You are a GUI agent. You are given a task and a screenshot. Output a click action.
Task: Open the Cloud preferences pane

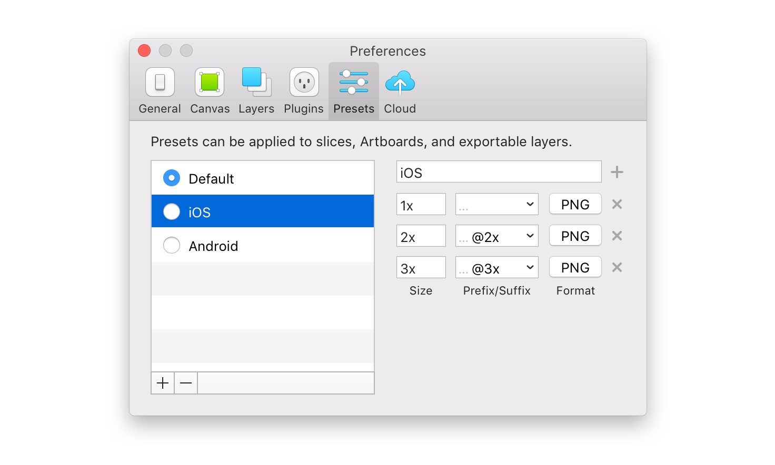coord(400,91)
